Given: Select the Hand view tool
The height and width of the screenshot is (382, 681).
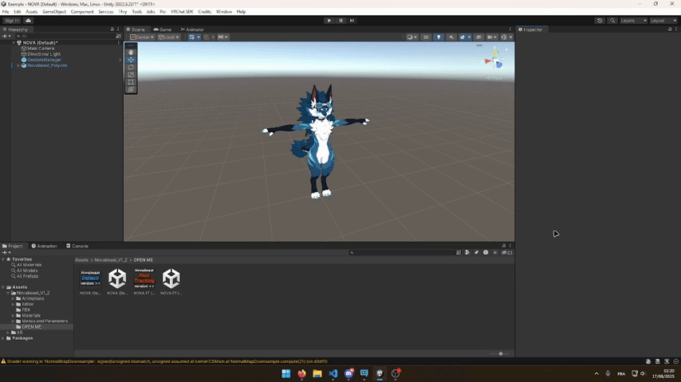Looking at the screenshot, I should 131,53.
